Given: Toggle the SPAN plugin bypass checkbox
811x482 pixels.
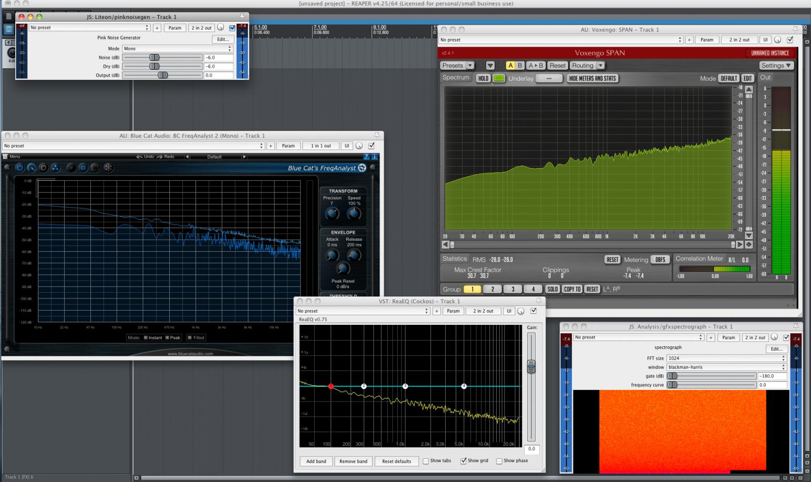Looking at the screenshot, I should coord(790,40).
